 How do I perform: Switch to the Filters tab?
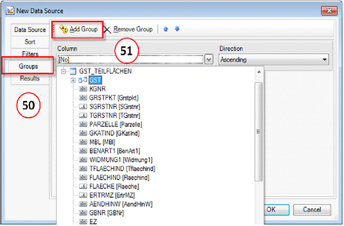pos(30,54)
